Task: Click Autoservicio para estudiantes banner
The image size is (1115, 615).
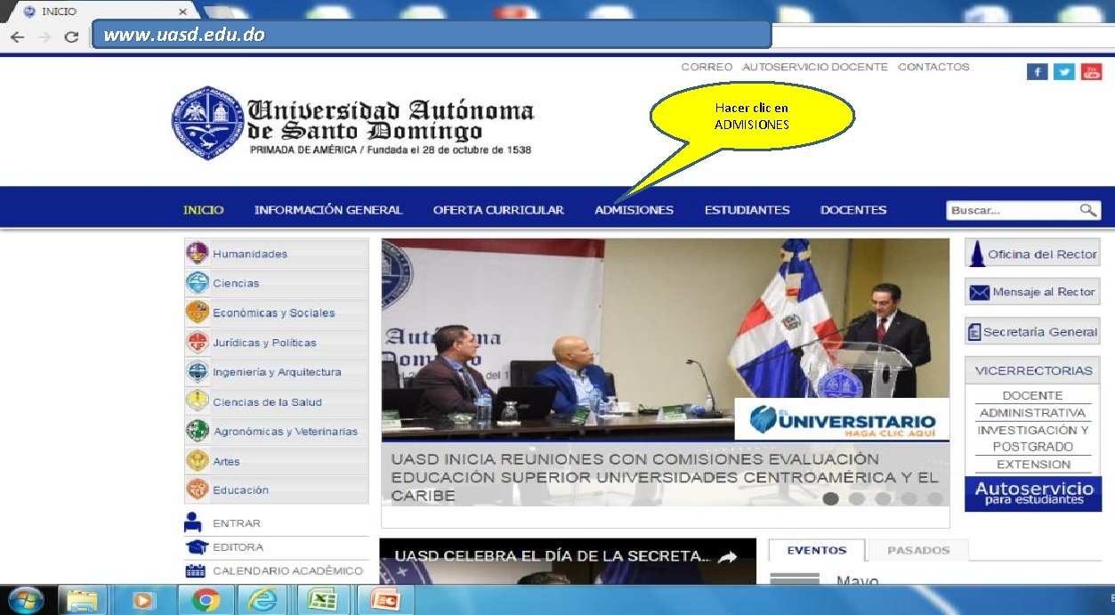Action: point(1033,494)
